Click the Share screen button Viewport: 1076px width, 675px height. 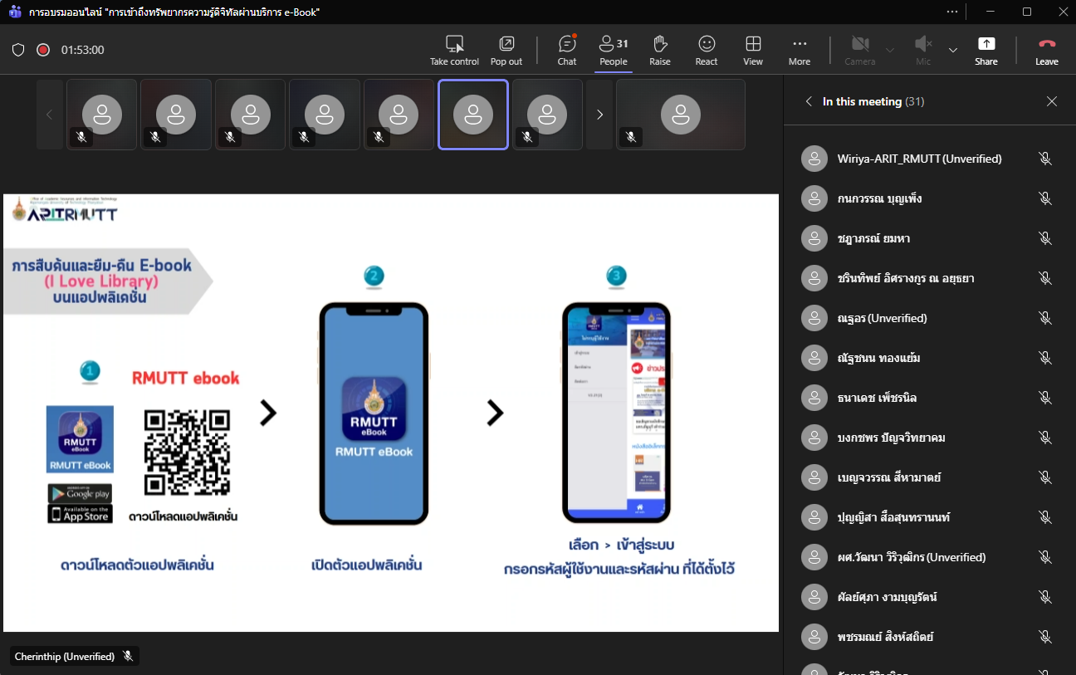pos(986,50)
